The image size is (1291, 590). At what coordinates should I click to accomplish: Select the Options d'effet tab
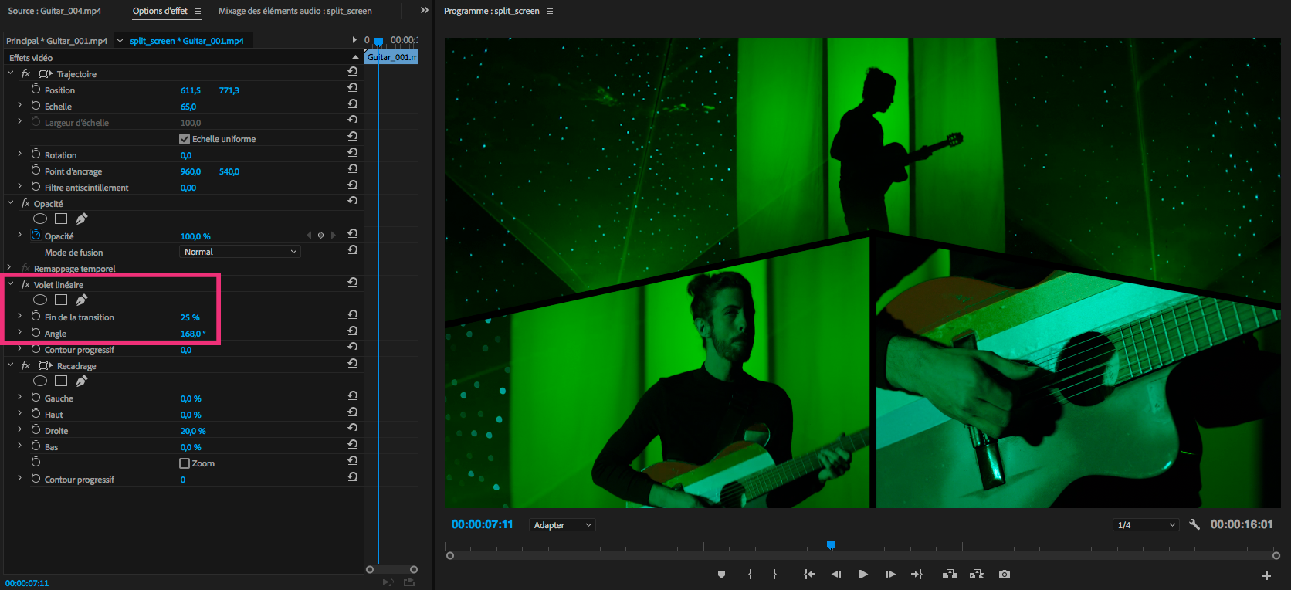(160, 11)
